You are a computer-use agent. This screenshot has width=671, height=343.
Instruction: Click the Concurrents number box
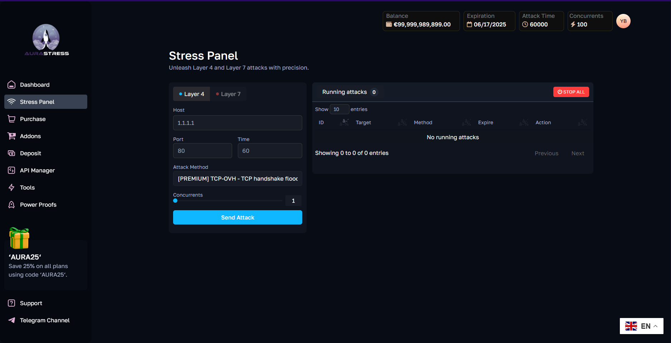pos(293,201)
